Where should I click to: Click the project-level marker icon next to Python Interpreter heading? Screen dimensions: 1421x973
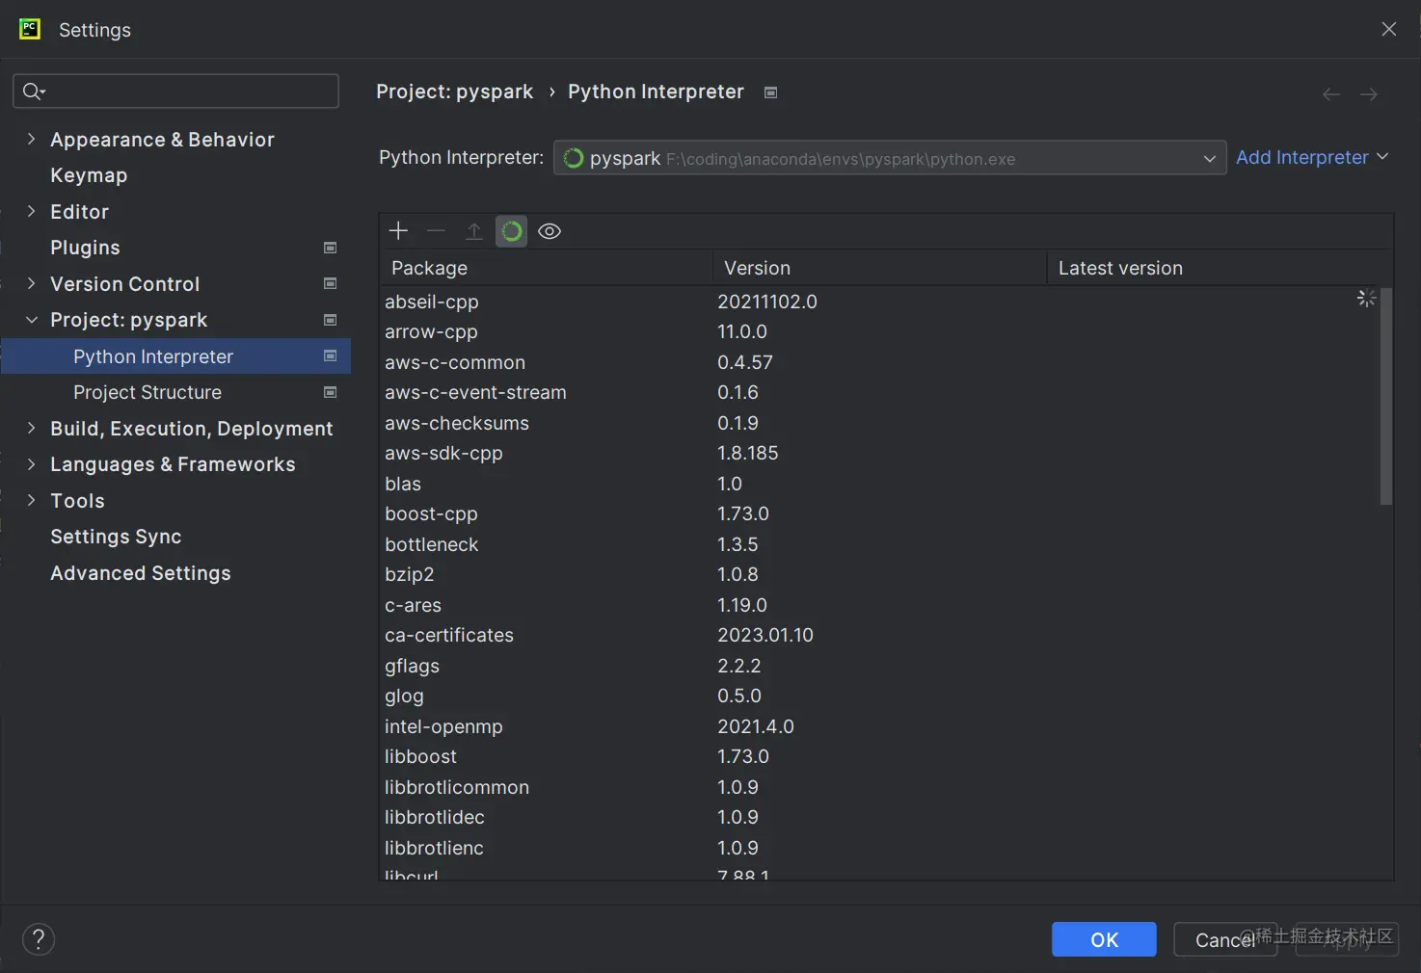pyautogui.click(x=770, y=92)
